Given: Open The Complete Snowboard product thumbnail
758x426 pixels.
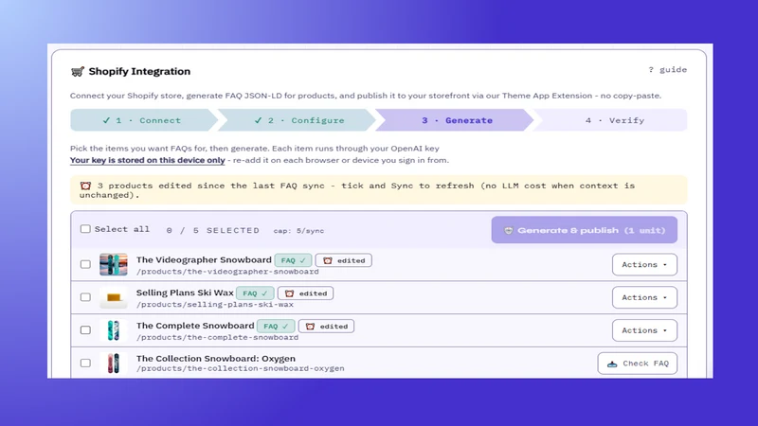Looking at the screenshot, I should click(x=114, y=330).
